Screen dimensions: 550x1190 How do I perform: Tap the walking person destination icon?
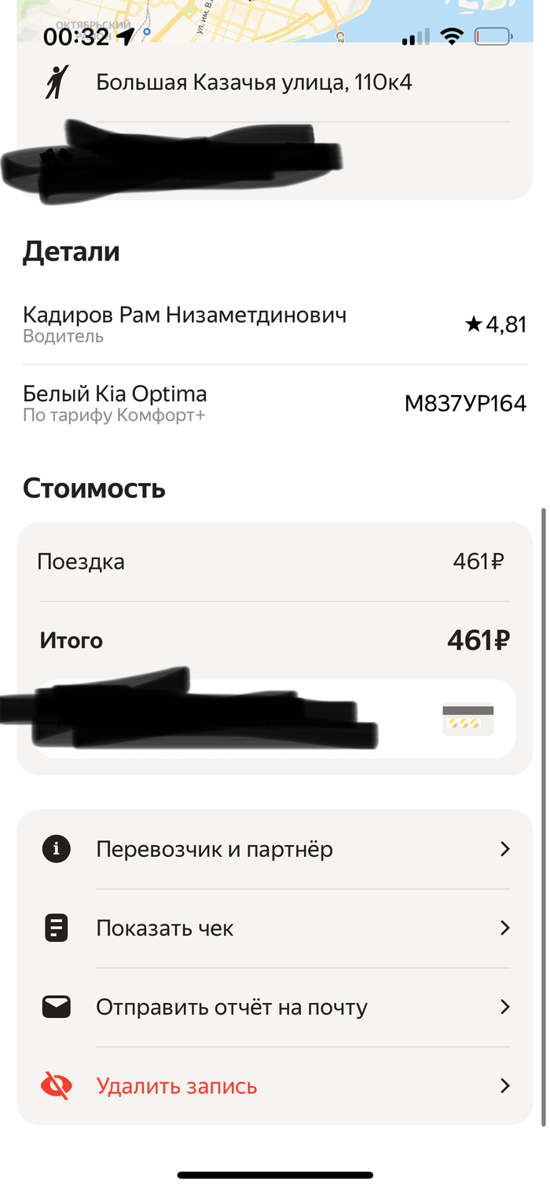(x=56, y=82)
